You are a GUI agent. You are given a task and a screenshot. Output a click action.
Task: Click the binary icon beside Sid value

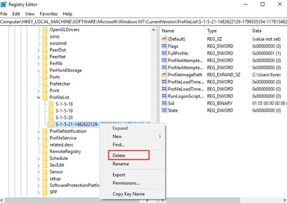164,103
